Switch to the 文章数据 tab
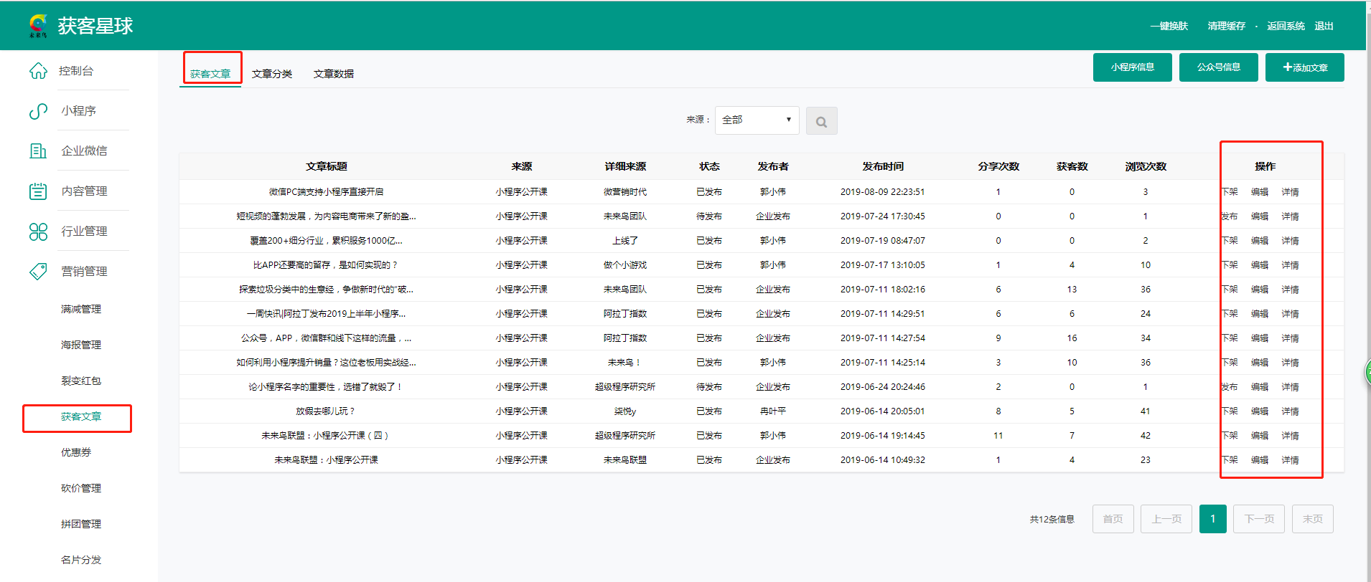 tap(334, 74)
